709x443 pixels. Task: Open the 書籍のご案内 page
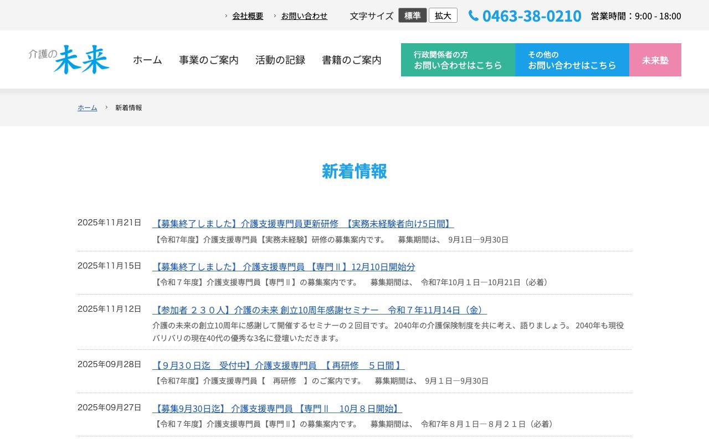click(352, 60)
